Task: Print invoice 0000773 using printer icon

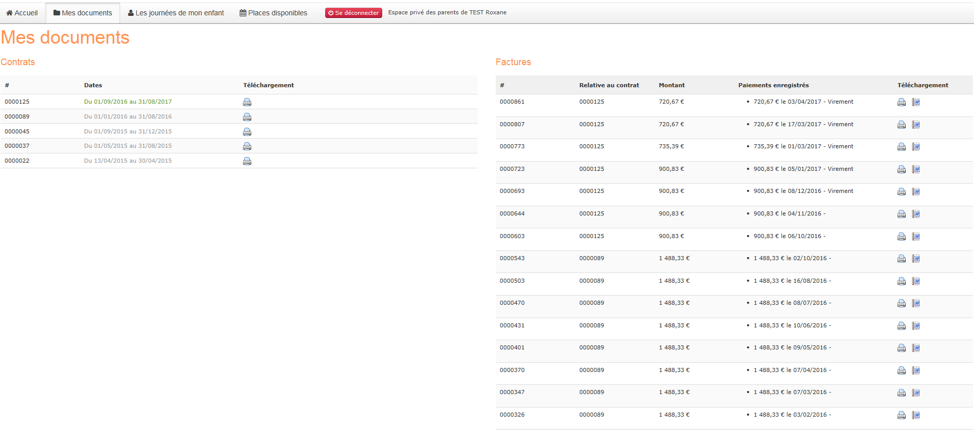Action: tap(901, 147)
